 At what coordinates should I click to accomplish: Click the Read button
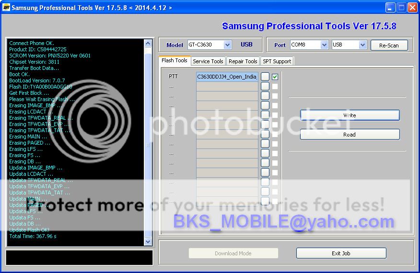350,135
